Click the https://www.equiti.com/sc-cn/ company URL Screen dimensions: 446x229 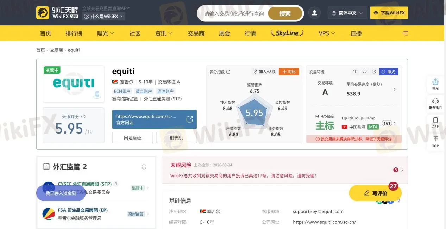point(325,222)
